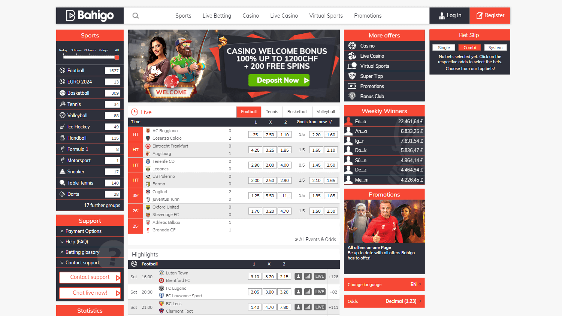Click Deposit Now banner button

coord(279,80)
